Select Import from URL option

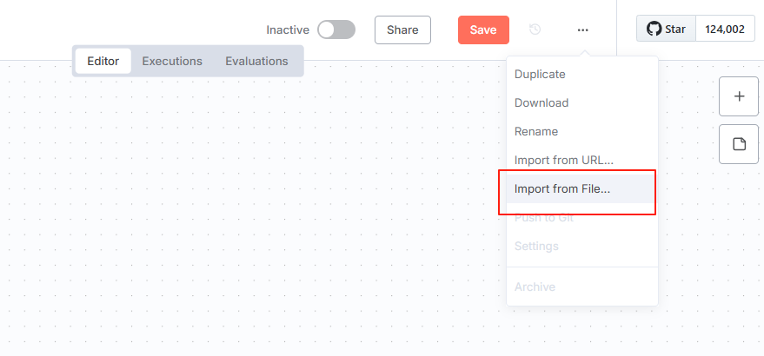pyautogui.click(x=564, y=160)
